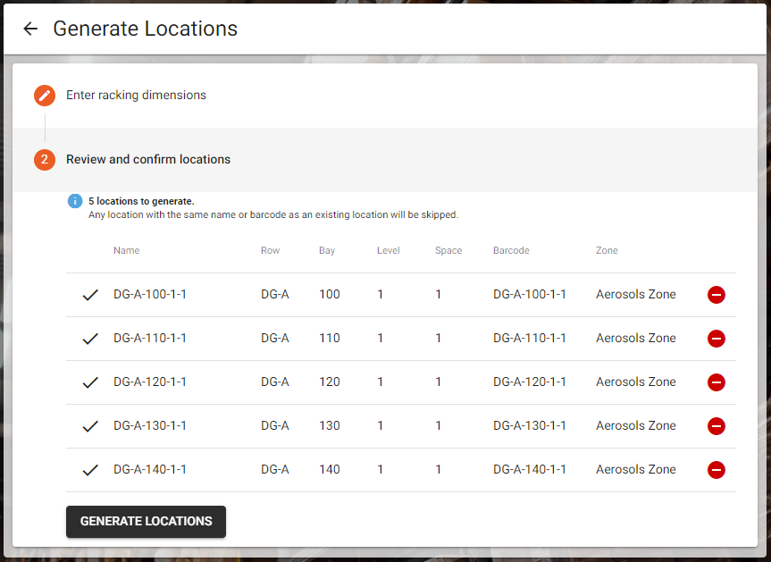The image size is (771, 562).
Task: Click the Zone column header
Action: point(607,250)
